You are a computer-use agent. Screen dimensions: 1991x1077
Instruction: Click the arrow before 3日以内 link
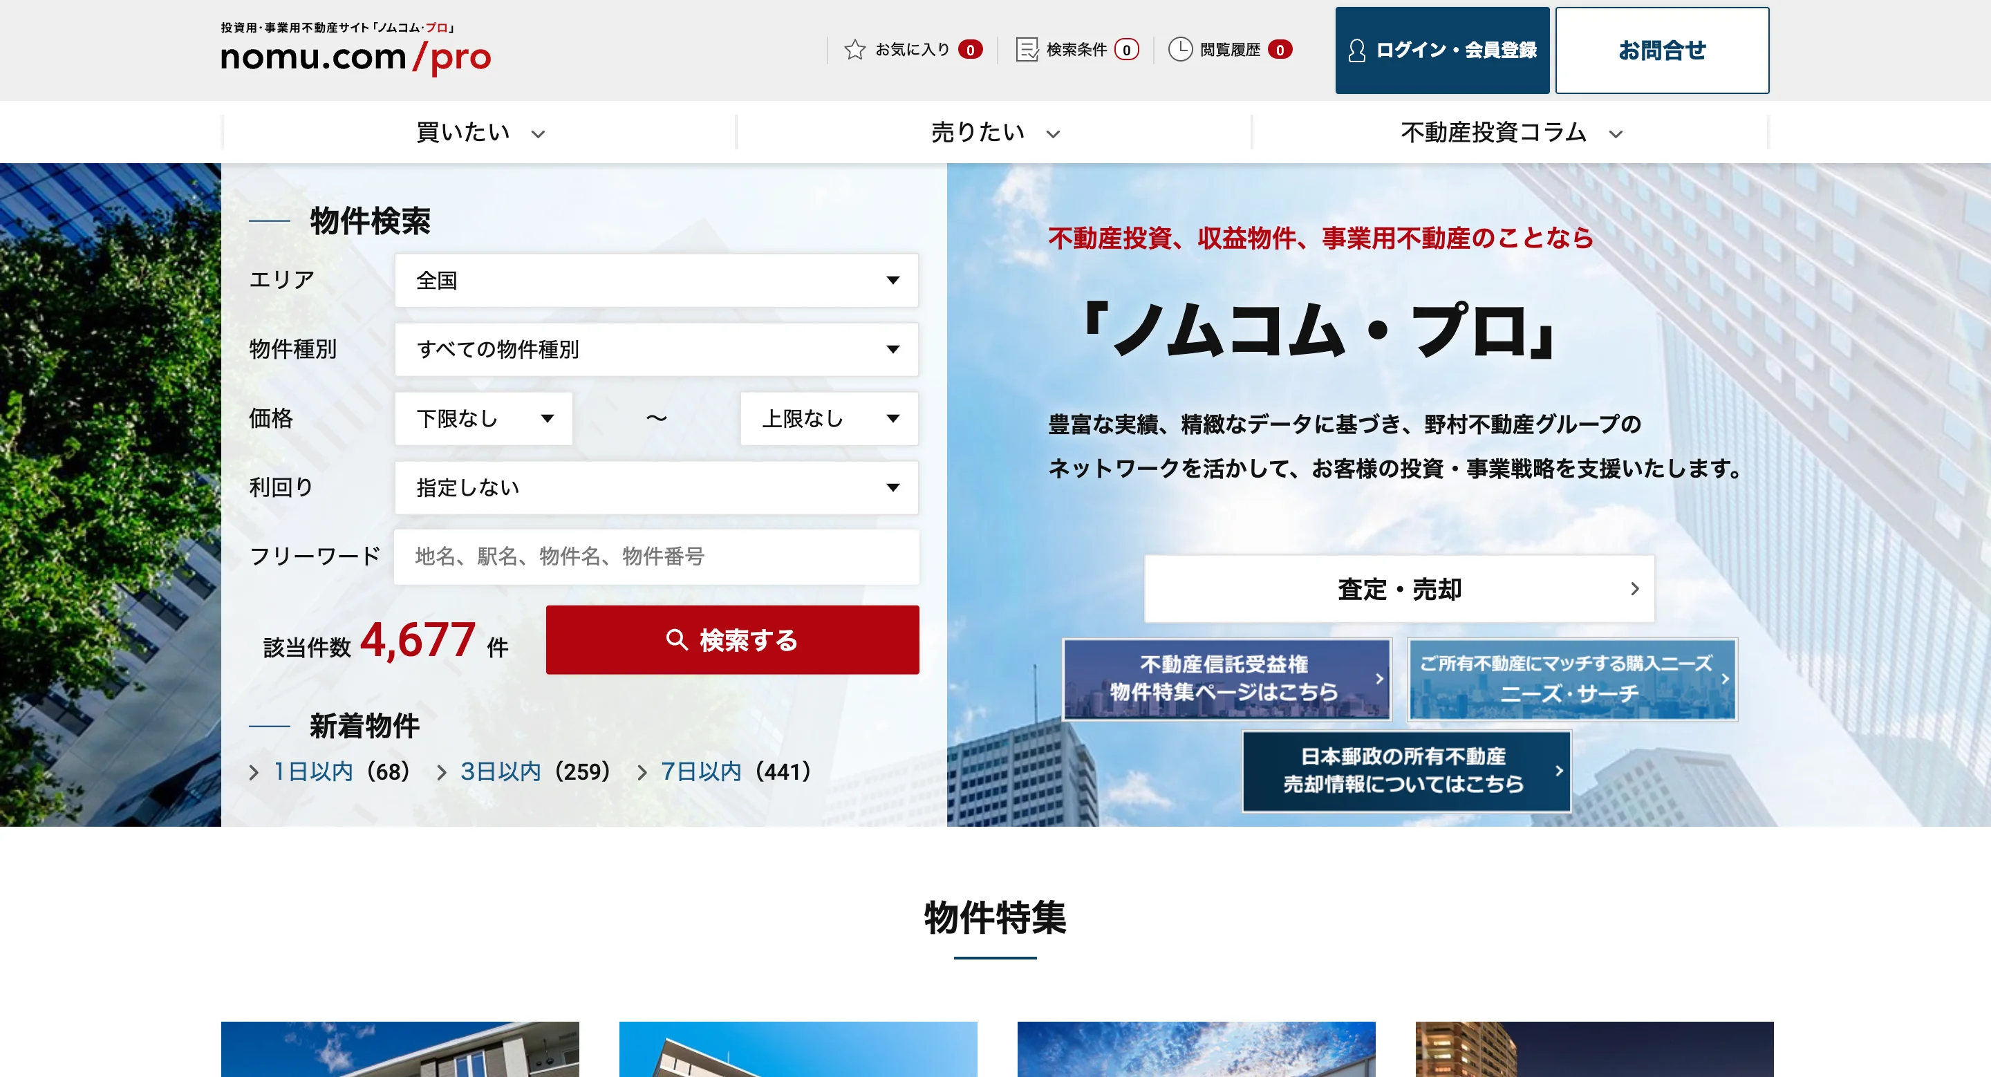pos(441,772)
